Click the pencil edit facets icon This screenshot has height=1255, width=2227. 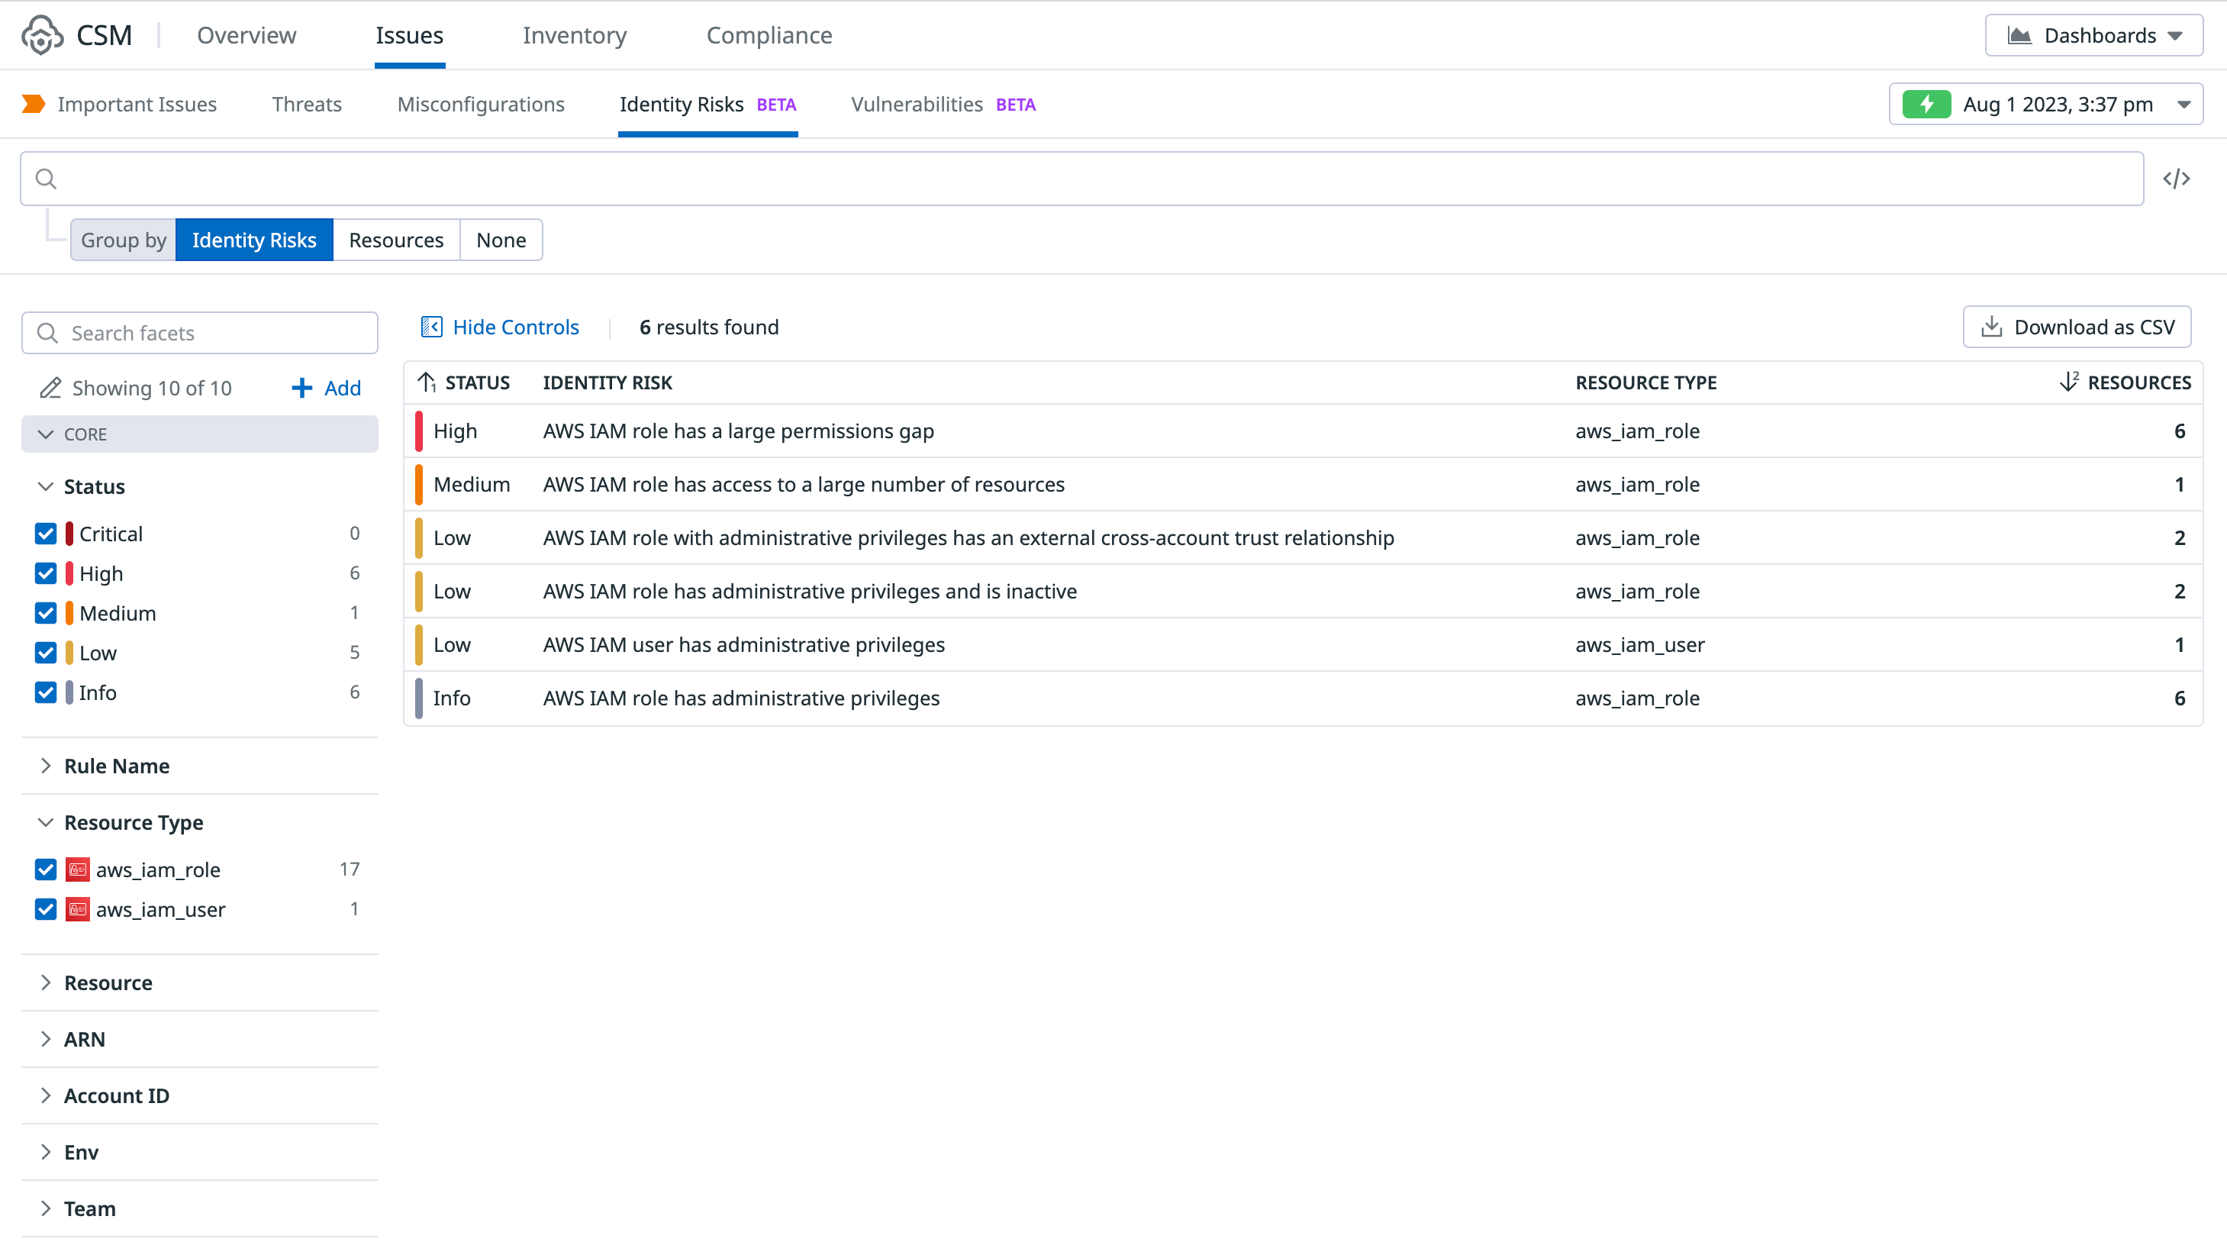pos(50,389)
